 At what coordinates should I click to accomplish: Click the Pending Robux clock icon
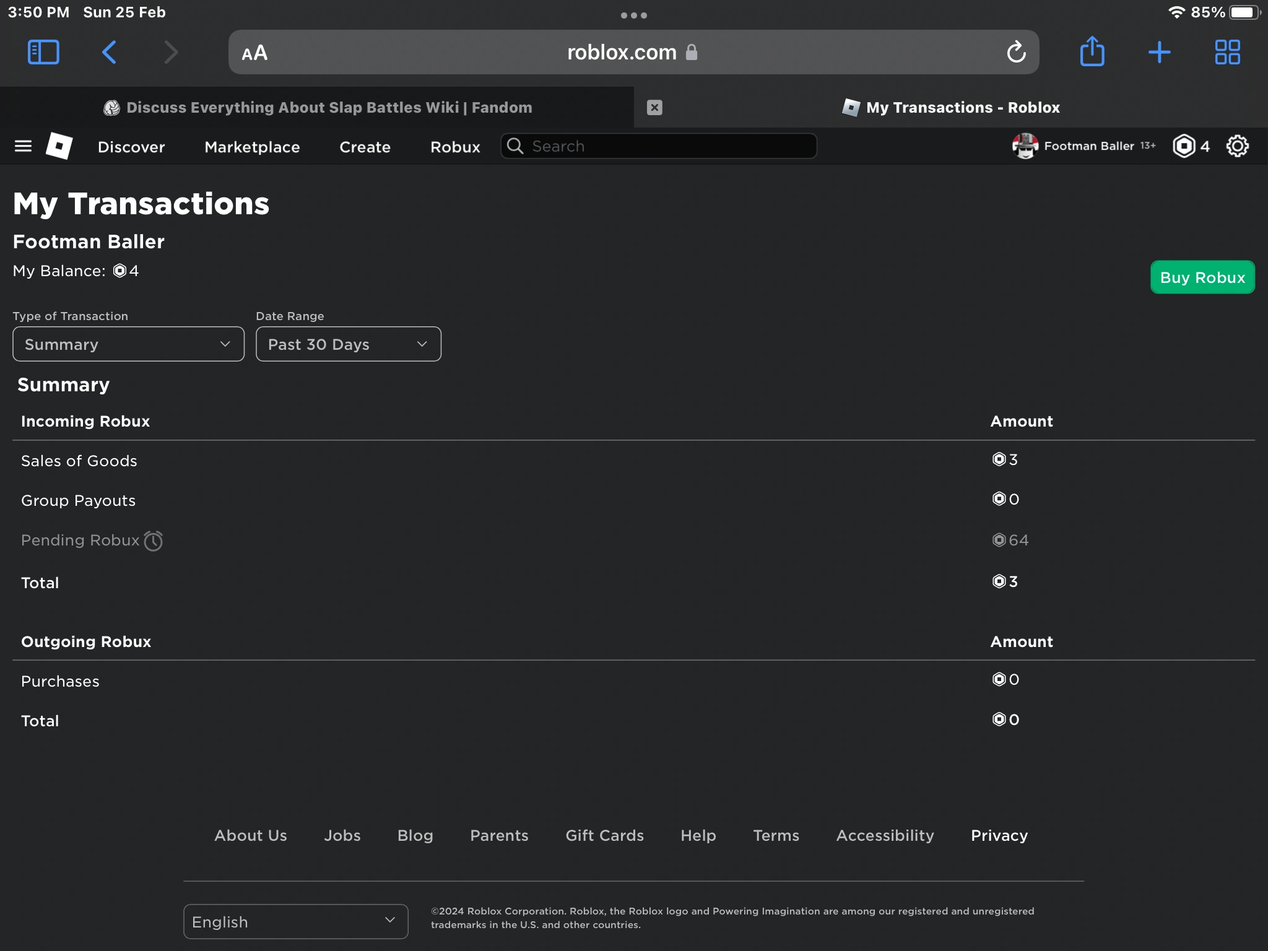[x=154, y=541]
